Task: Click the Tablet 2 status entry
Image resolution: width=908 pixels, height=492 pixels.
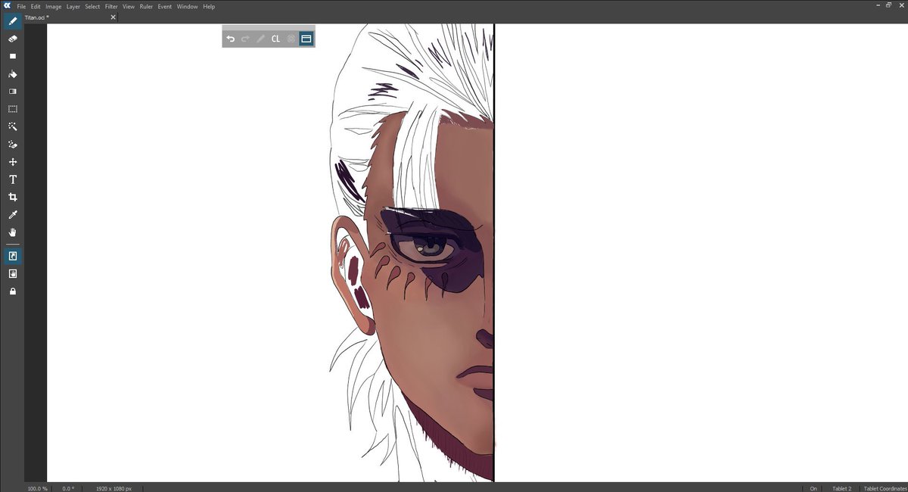Action: (x=841, y=488)
